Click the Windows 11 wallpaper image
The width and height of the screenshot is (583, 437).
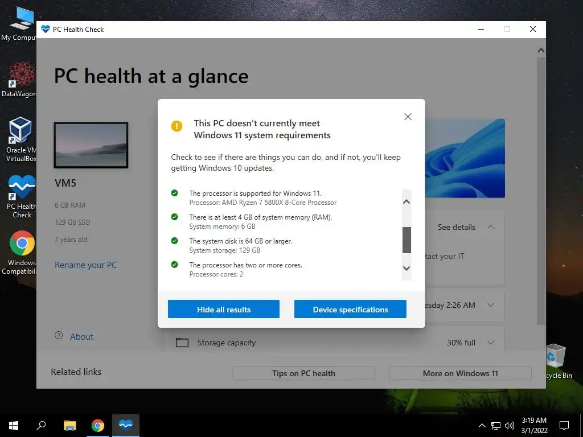click(465, 158)
